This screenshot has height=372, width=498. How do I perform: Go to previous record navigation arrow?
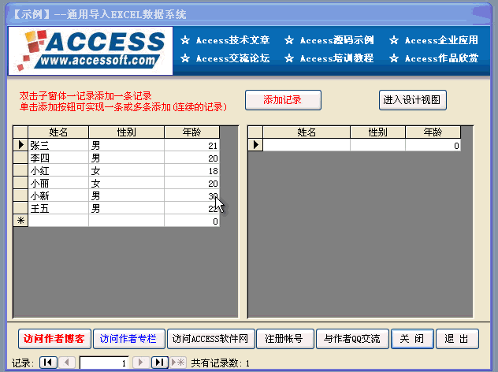tap(67, 363)
